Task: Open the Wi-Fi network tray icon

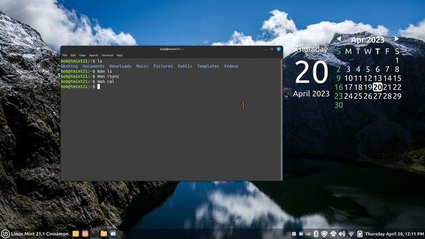Action: pyautogui.click(x=351, y=234)
